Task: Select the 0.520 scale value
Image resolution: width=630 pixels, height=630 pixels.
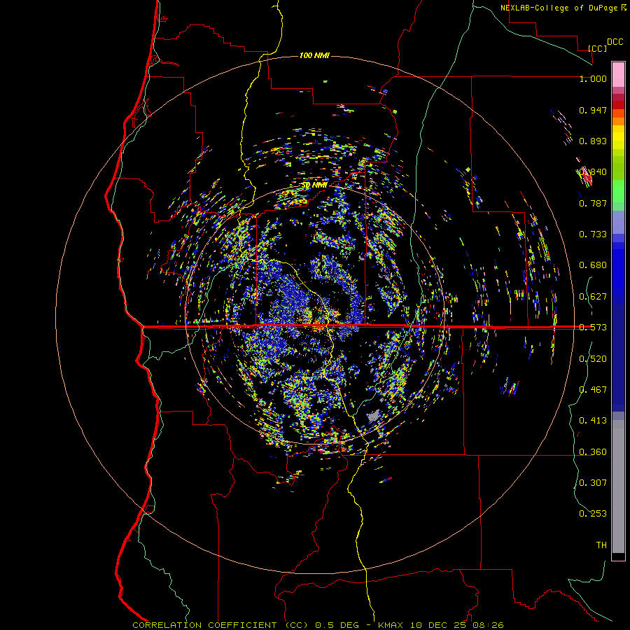Action: coord(593,359)
